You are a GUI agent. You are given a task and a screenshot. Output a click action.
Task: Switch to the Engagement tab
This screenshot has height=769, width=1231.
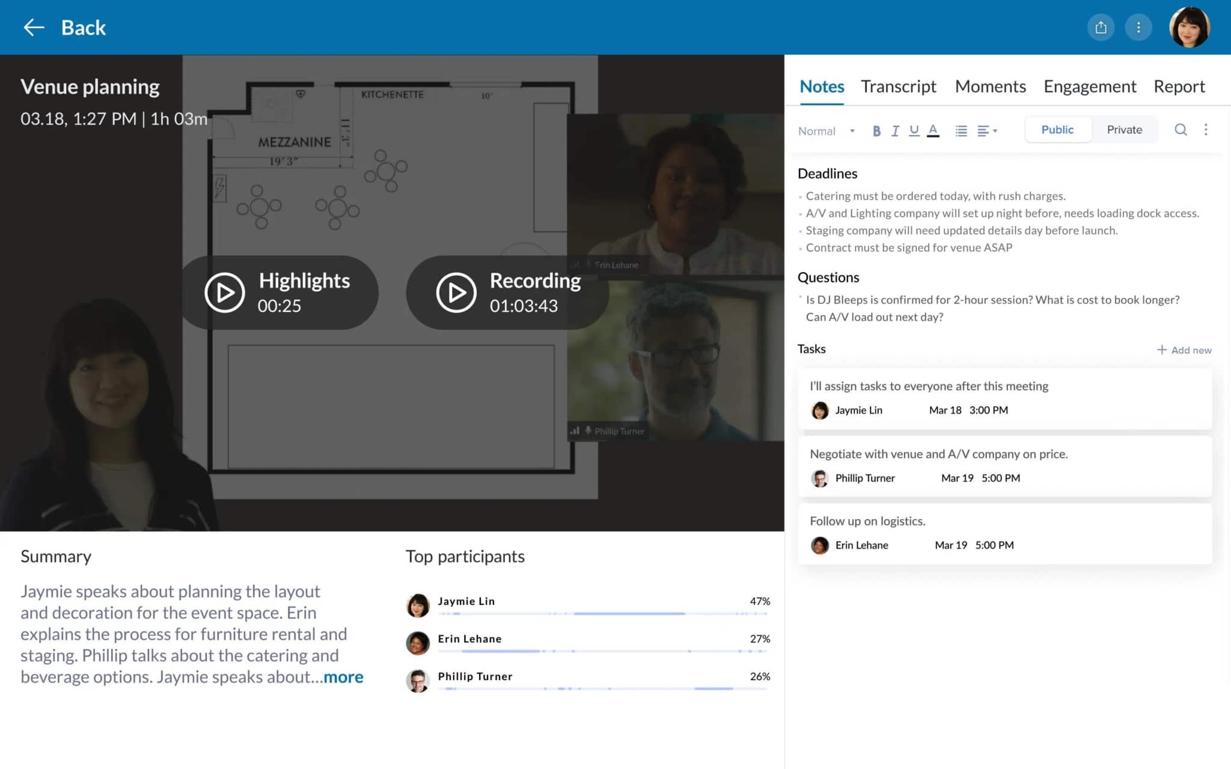pyautogui.click(x=1089, y=86)
